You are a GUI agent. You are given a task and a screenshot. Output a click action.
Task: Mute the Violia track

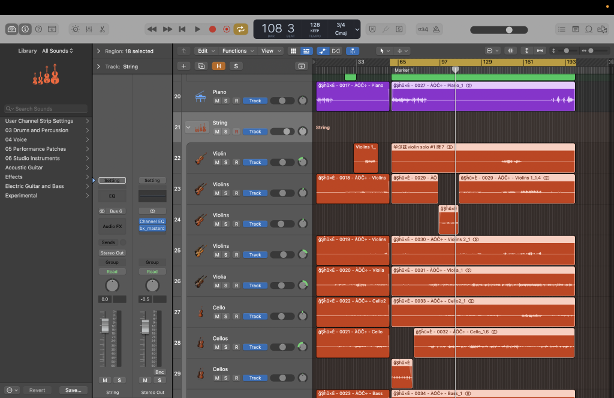pos(217,286)
